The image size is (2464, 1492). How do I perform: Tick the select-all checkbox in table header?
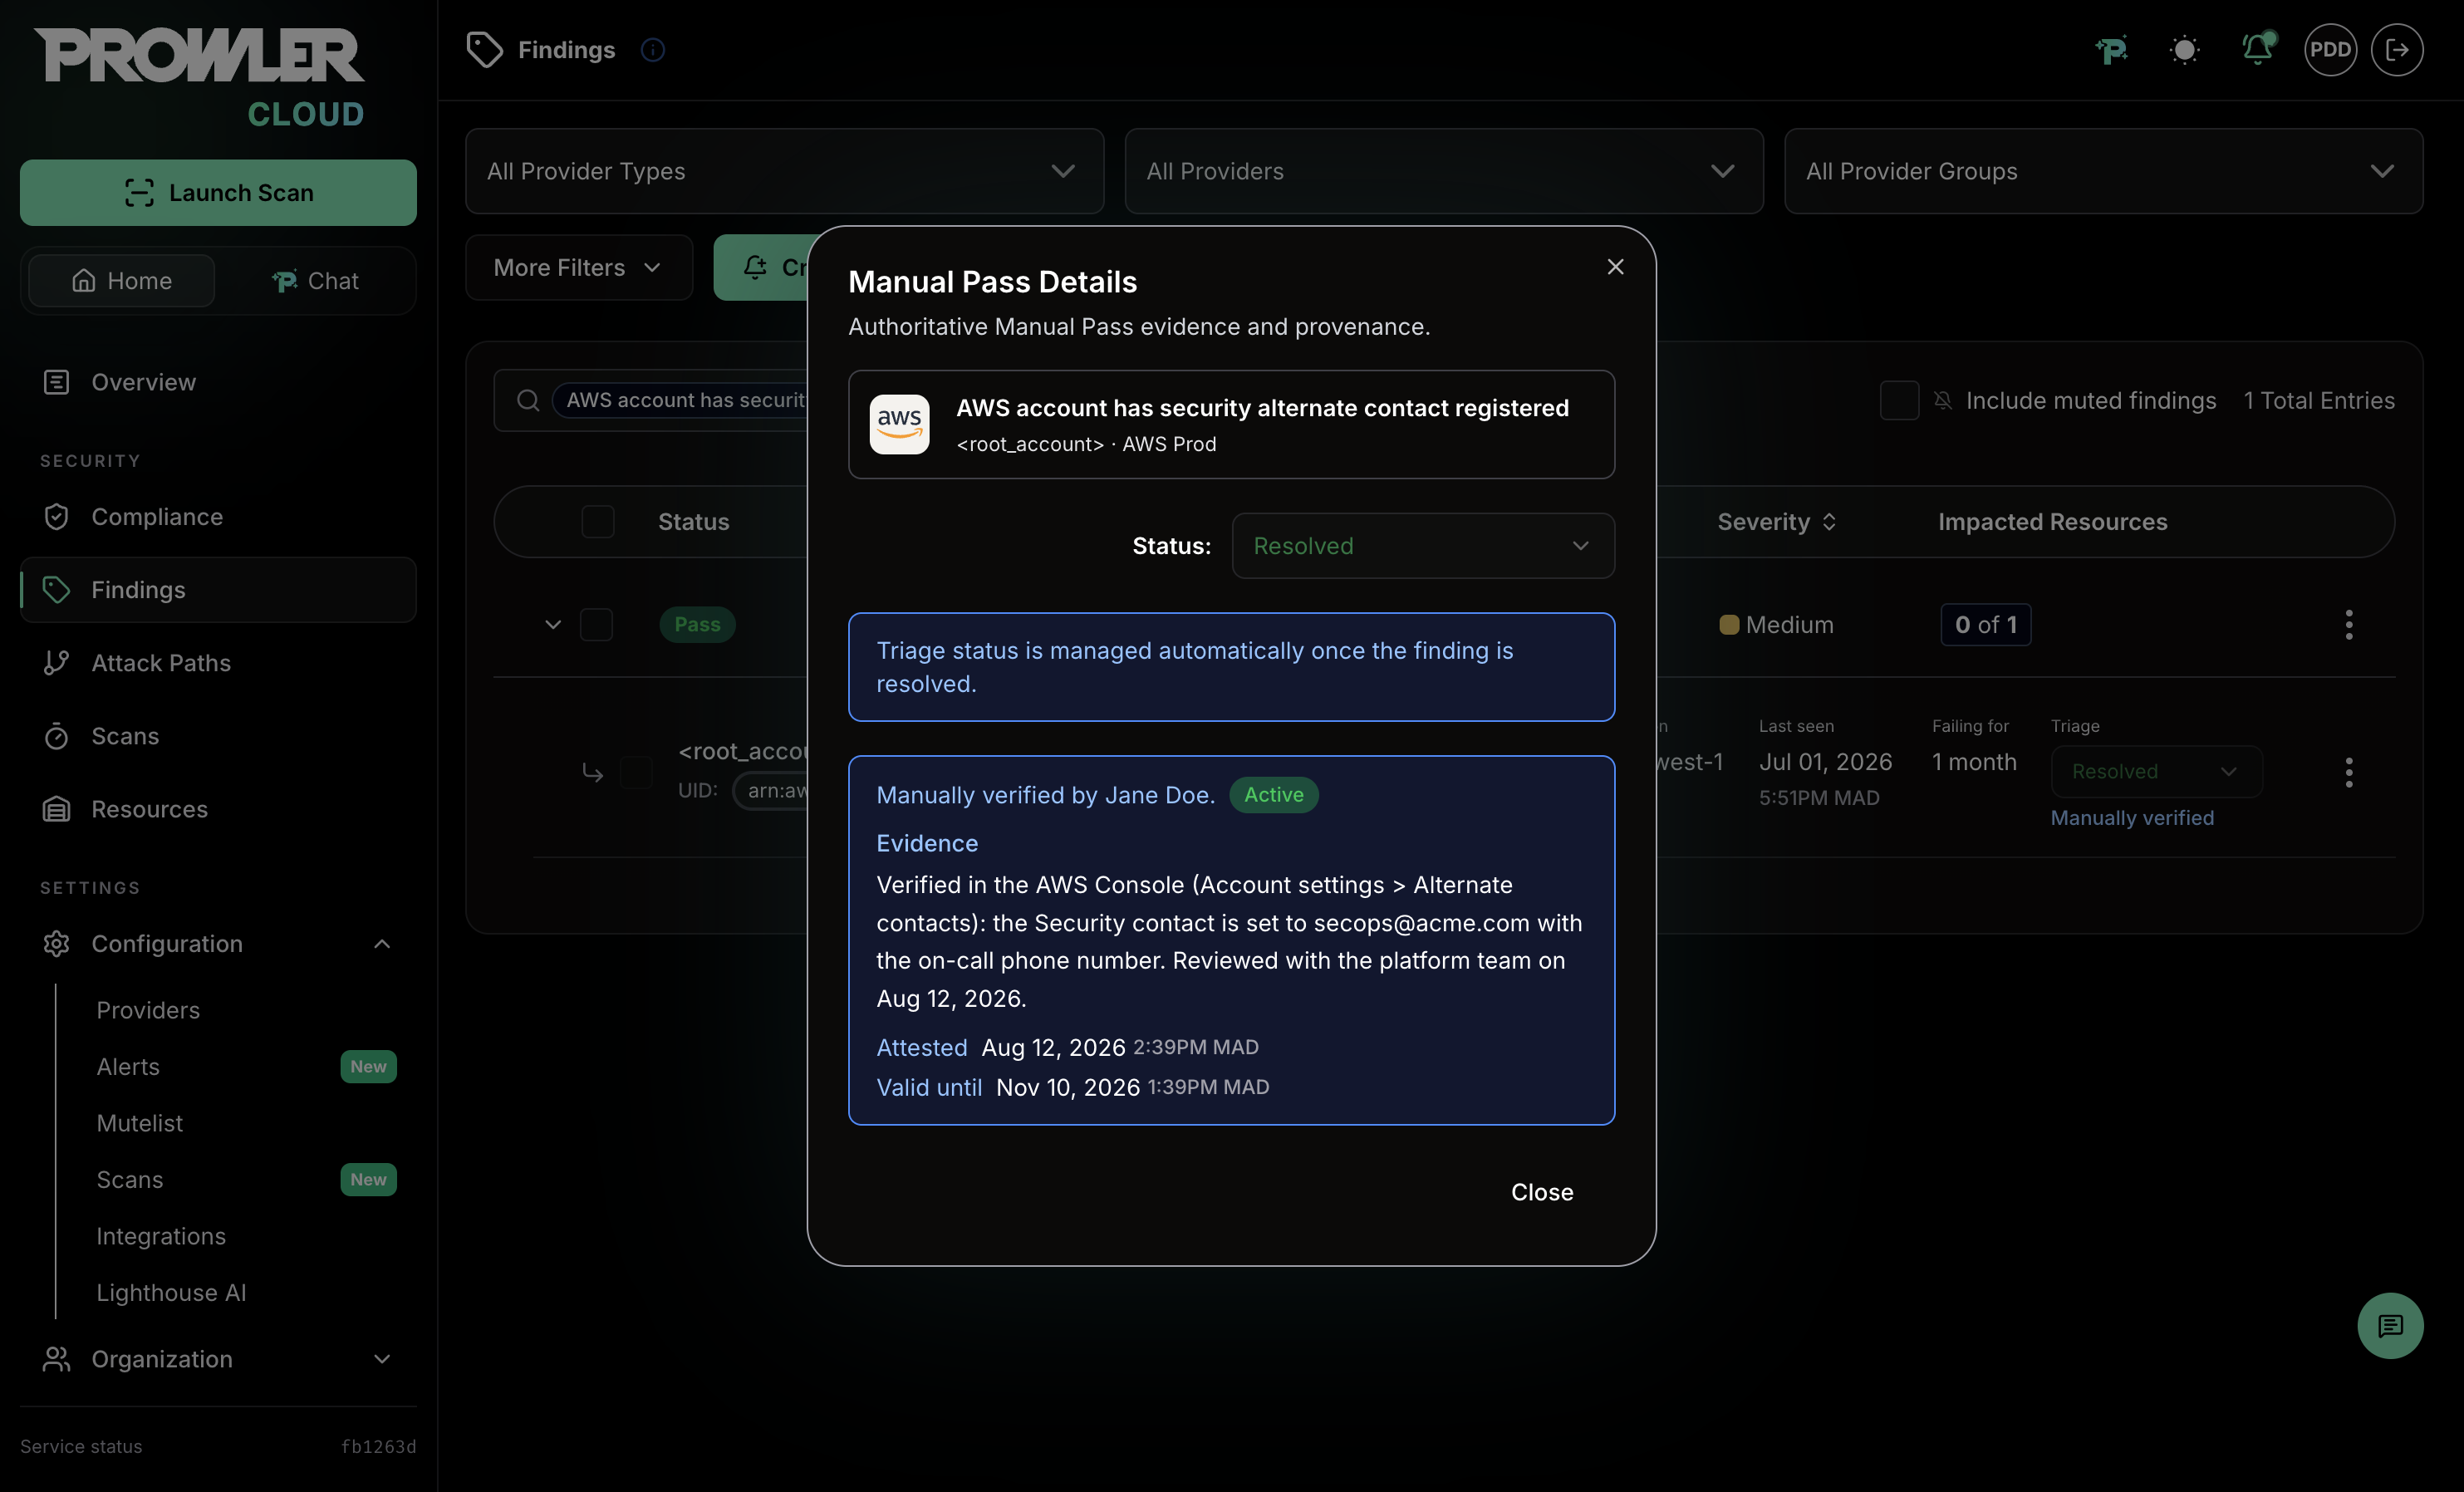(598, 522)
